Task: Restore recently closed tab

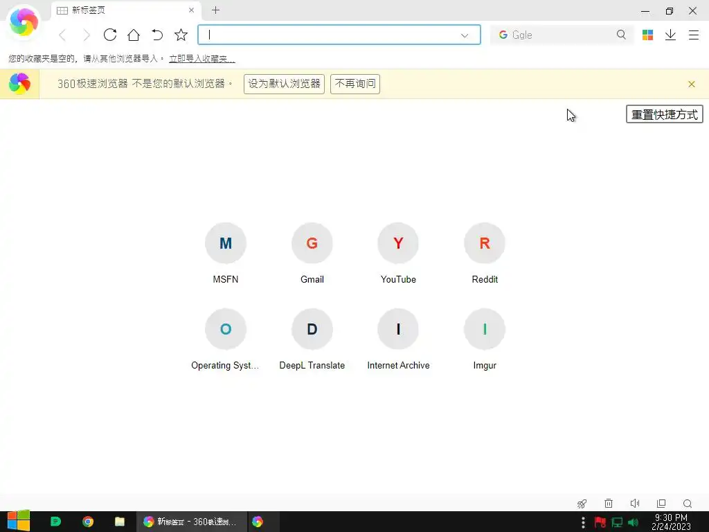Action: click(x=157, y=35)
